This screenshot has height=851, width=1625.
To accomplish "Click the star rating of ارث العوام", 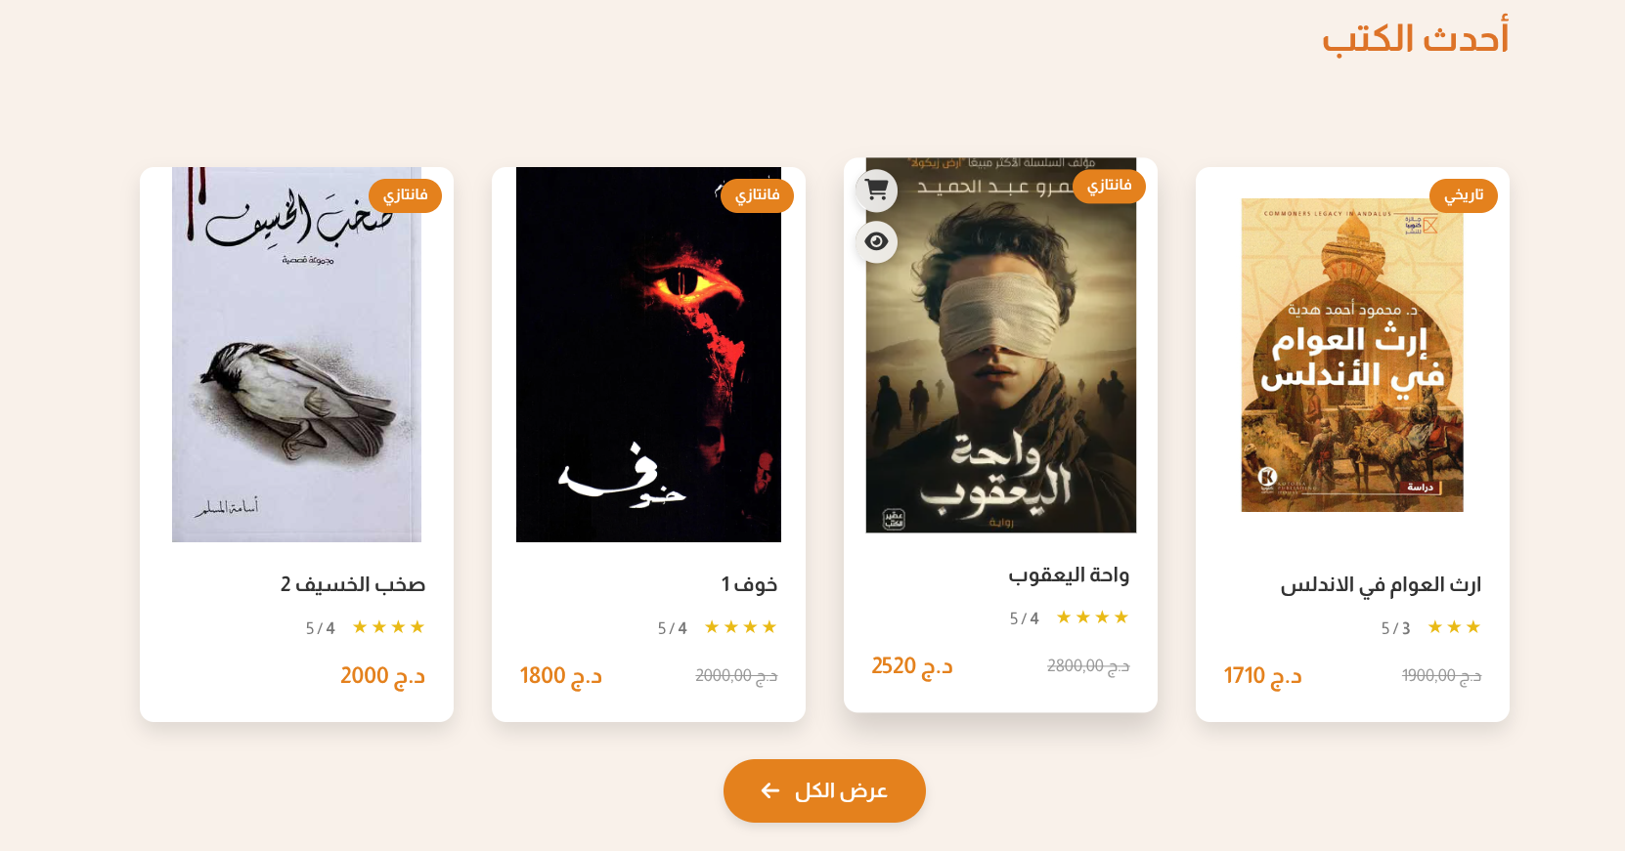I will 1454,627.
